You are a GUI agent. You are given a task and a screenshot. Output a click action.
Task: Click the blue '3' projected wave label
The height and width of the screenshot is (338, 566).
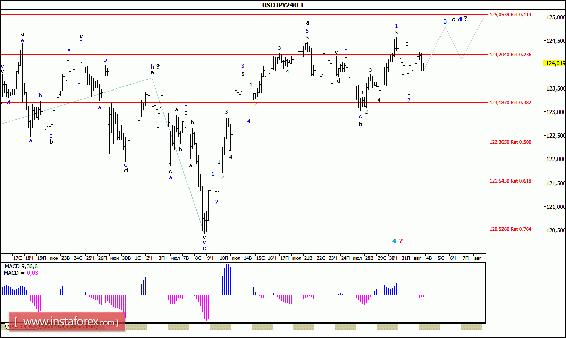click(445, 21)
